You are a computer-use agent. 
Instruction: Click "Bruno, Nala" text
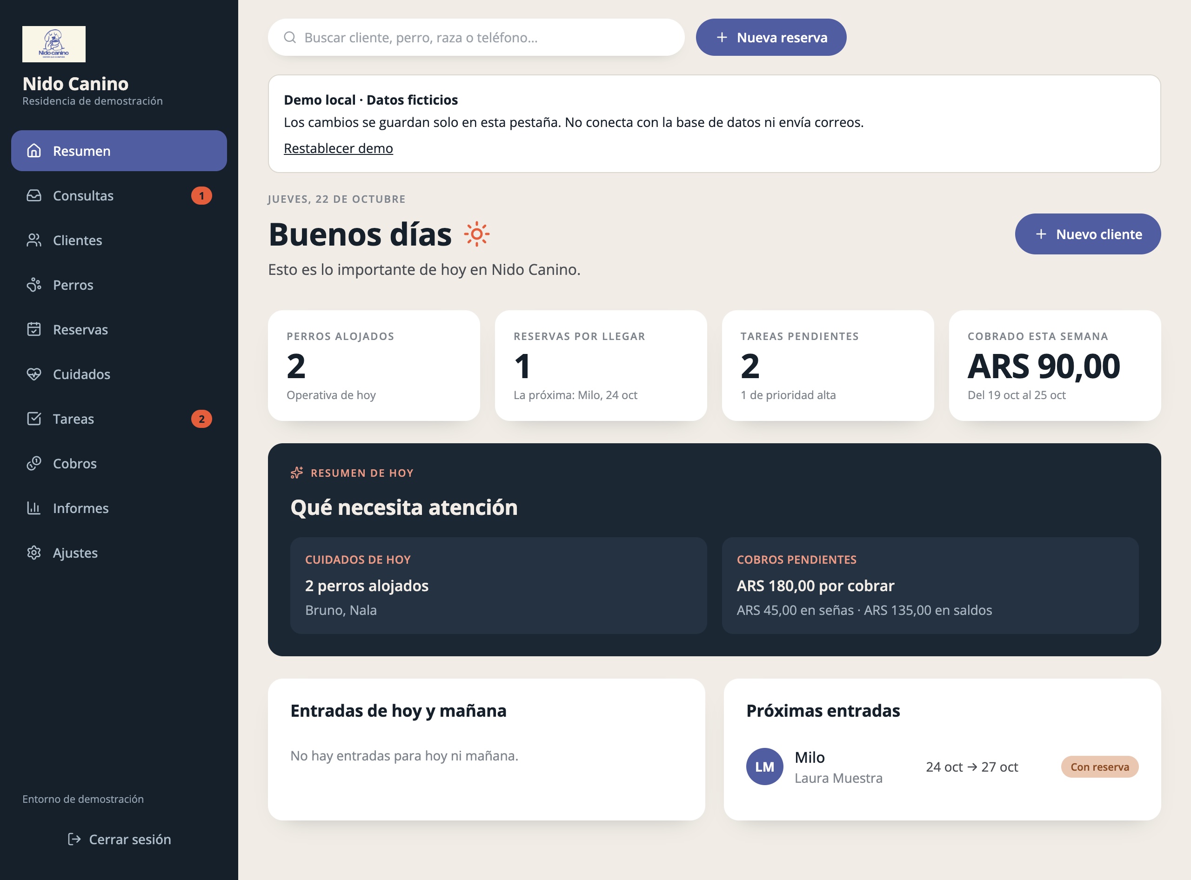pos(341,610)
